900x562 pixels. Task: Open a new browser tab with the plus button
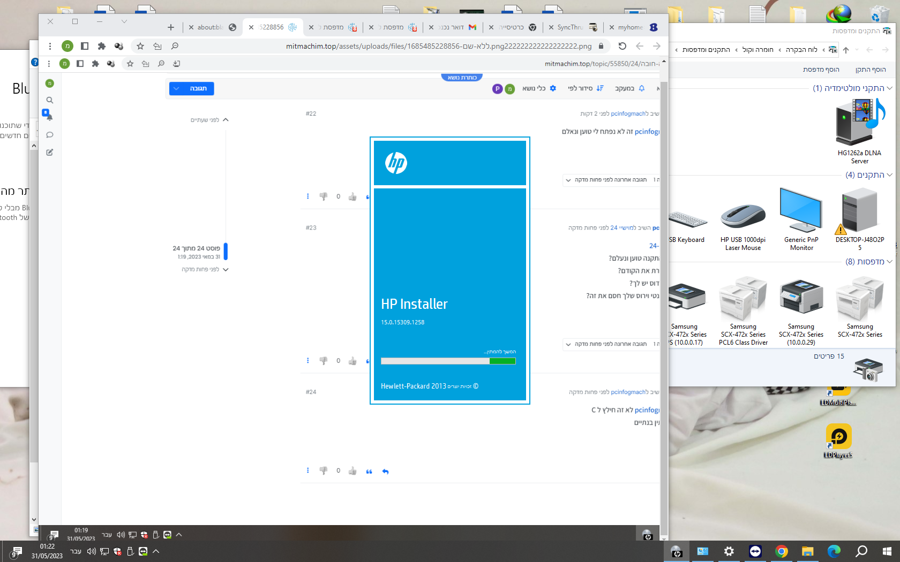(x=171, y=27)
